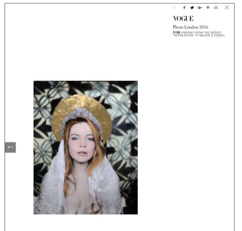Close the gallery with the X icon
The height and width of the screenshot is (231, 242).
click(227, 7)
